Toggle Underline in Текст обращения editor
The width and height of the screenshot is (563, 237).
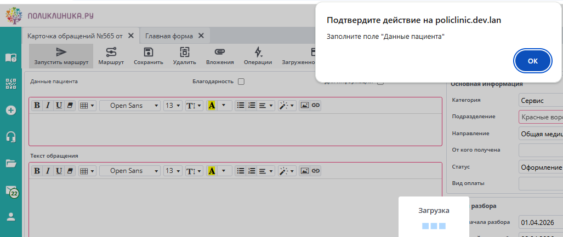[x=59, y=171]
